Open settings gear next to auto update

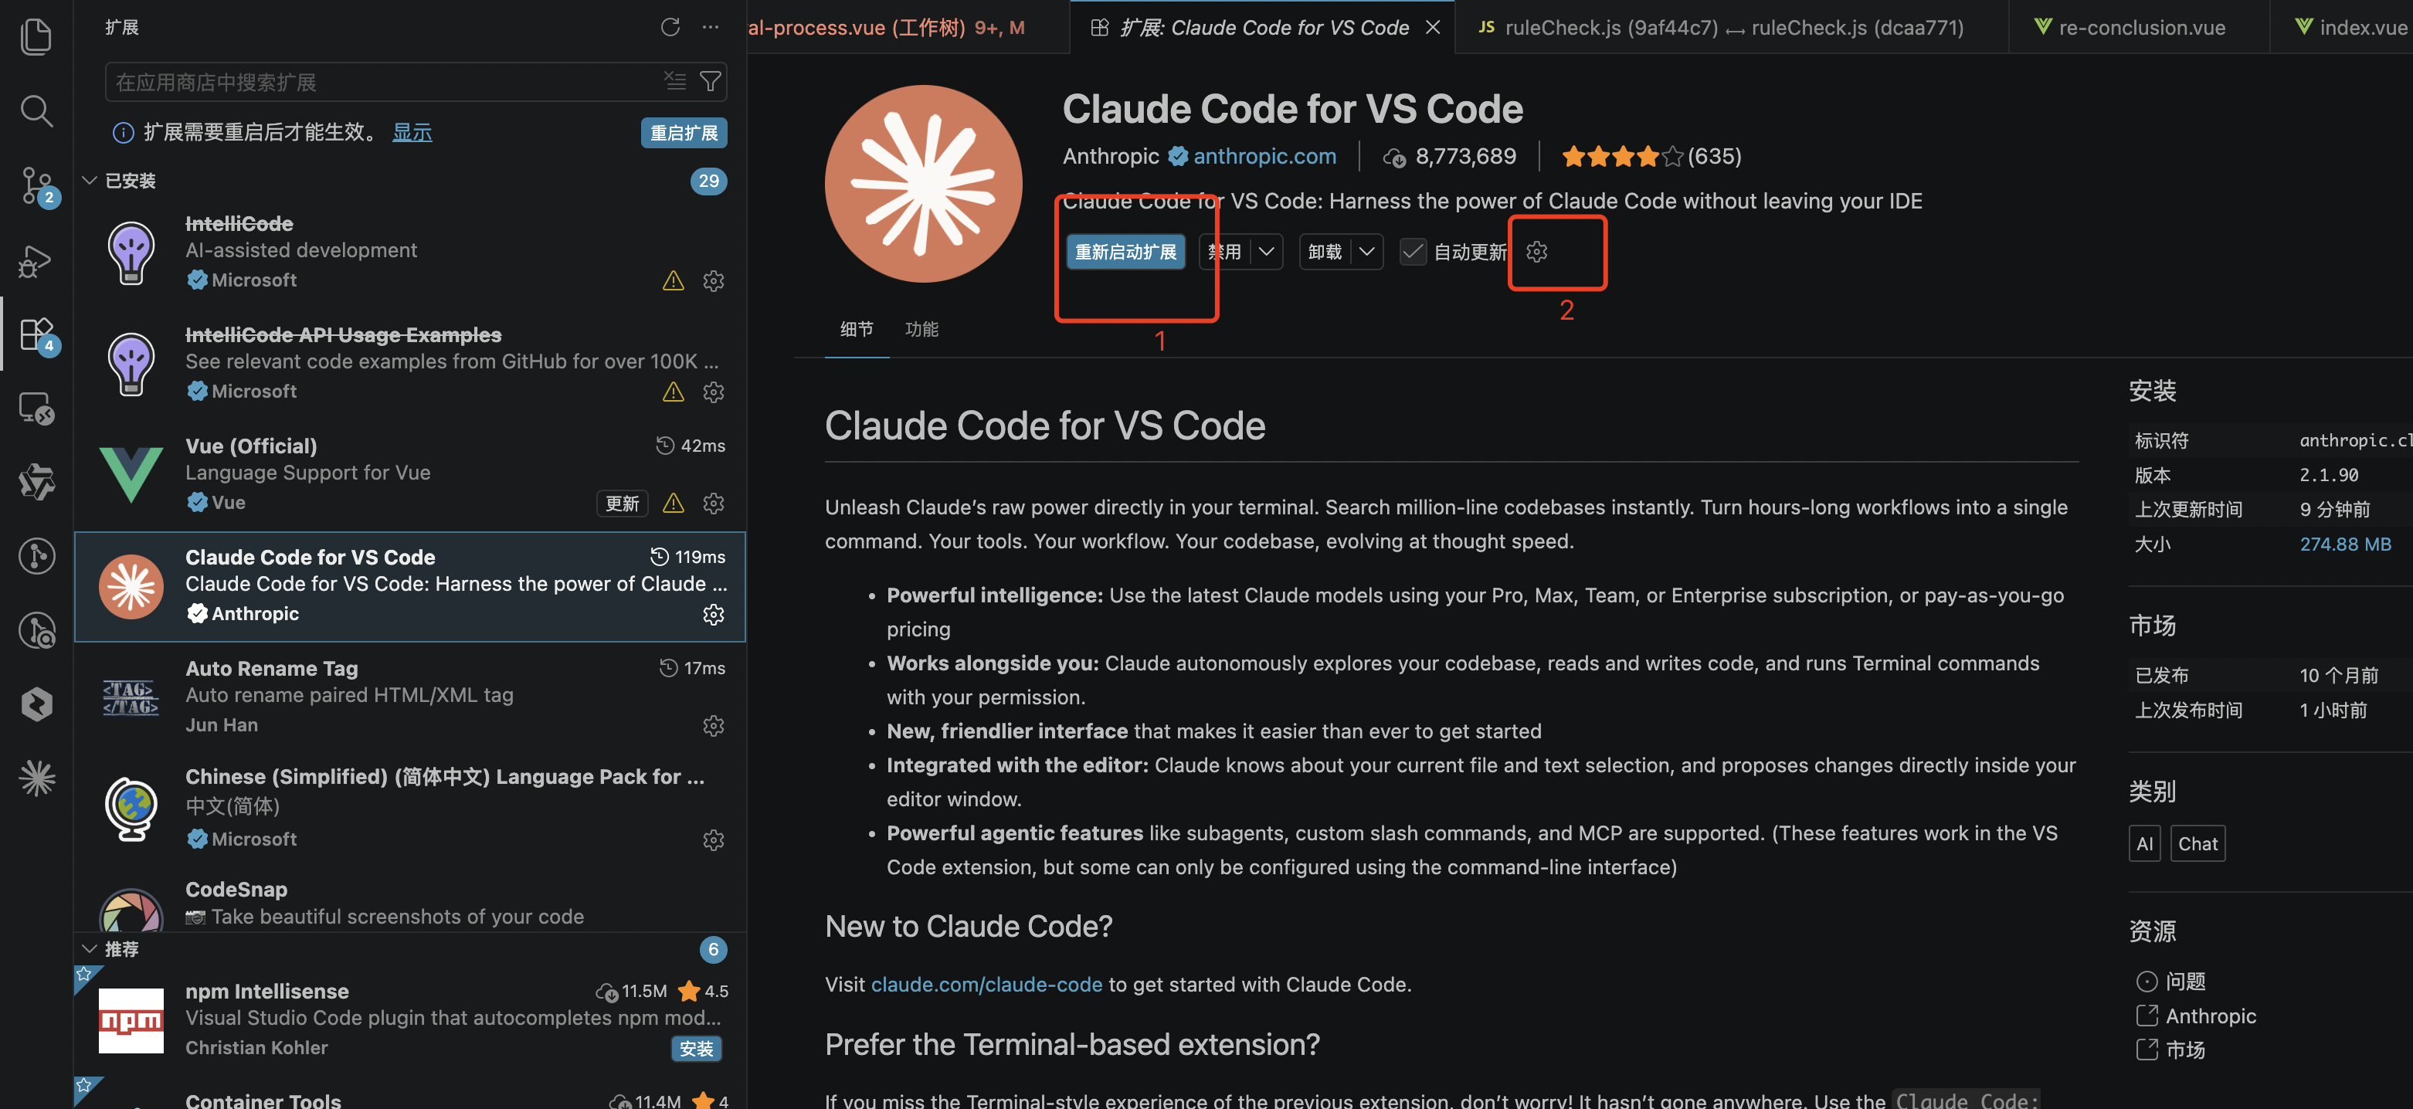tap(1536, 251)
